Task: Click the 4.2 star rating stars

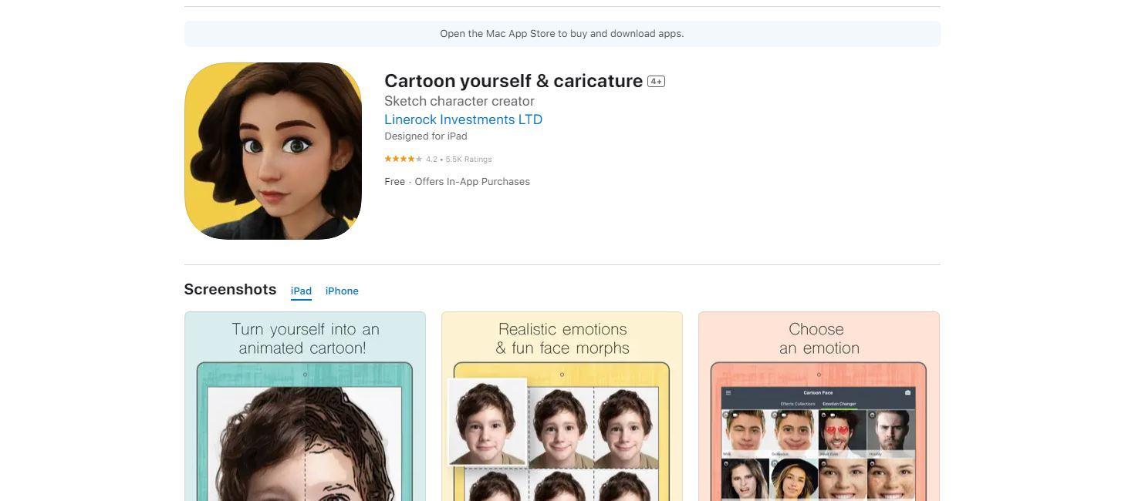Action: coord(403,159)
